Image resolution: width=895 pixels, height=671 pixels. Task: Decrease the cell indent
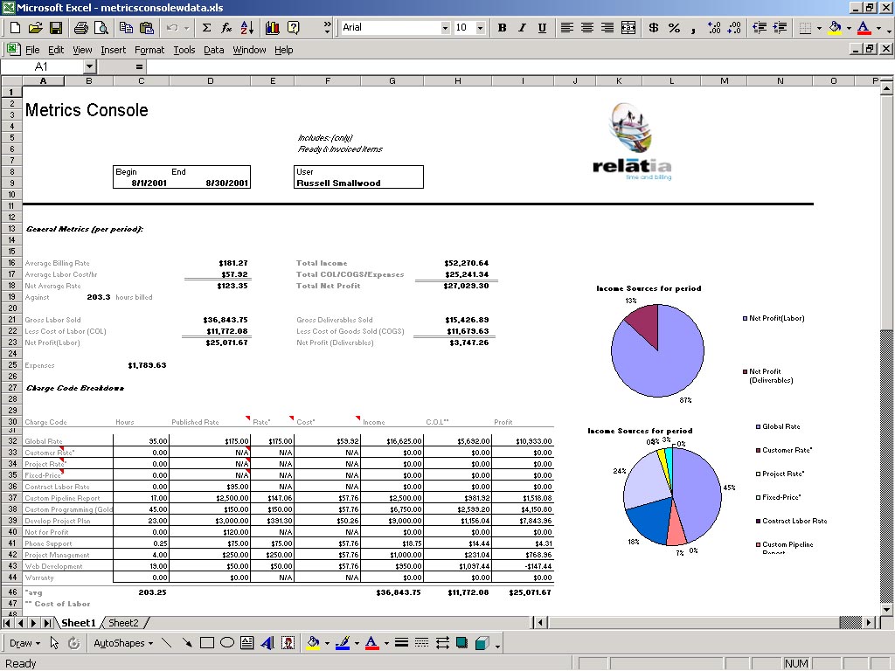coord(760,27)
